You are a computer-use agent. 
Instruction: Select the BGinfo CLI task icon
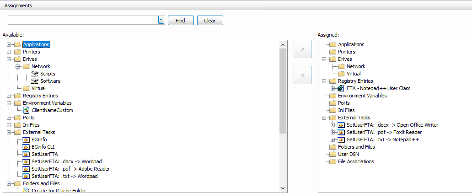(x=26, y=147)
